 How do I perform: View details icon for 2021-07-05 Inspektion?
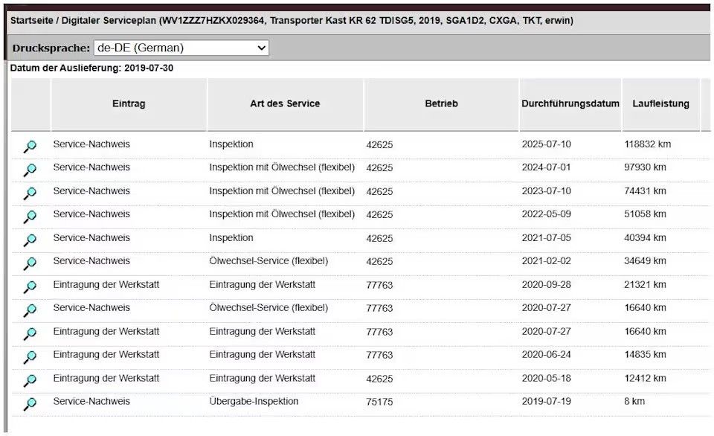30,240
